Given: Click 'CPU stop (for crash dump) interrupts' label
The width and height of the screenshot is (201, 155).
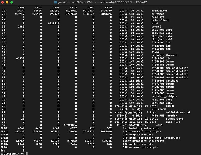Looking at the screenshot, I should point(151,138).
